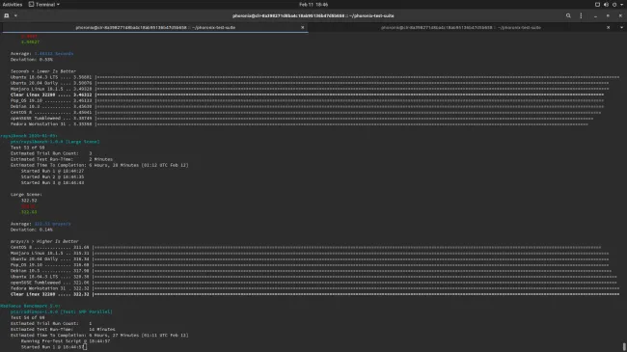Click the bold Clear Linux row, Lower Is Better table
Screen dimensions: 627x352
(x=307, y=95)
